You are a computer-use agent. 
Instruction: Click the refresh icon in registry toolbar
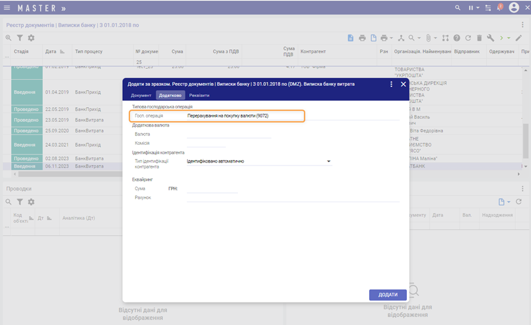click(x=468, y=38)
